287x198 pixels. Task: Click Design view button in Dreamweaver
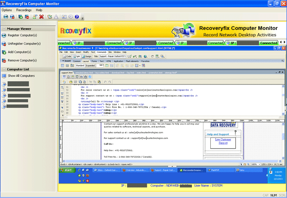point(87,56)
